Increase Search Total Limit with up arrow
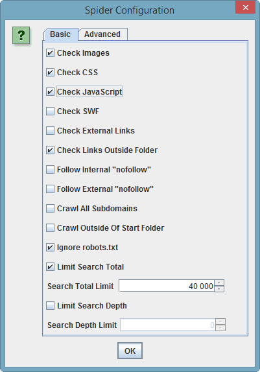Viewport: 260px width, 372px height. (219, 283)
